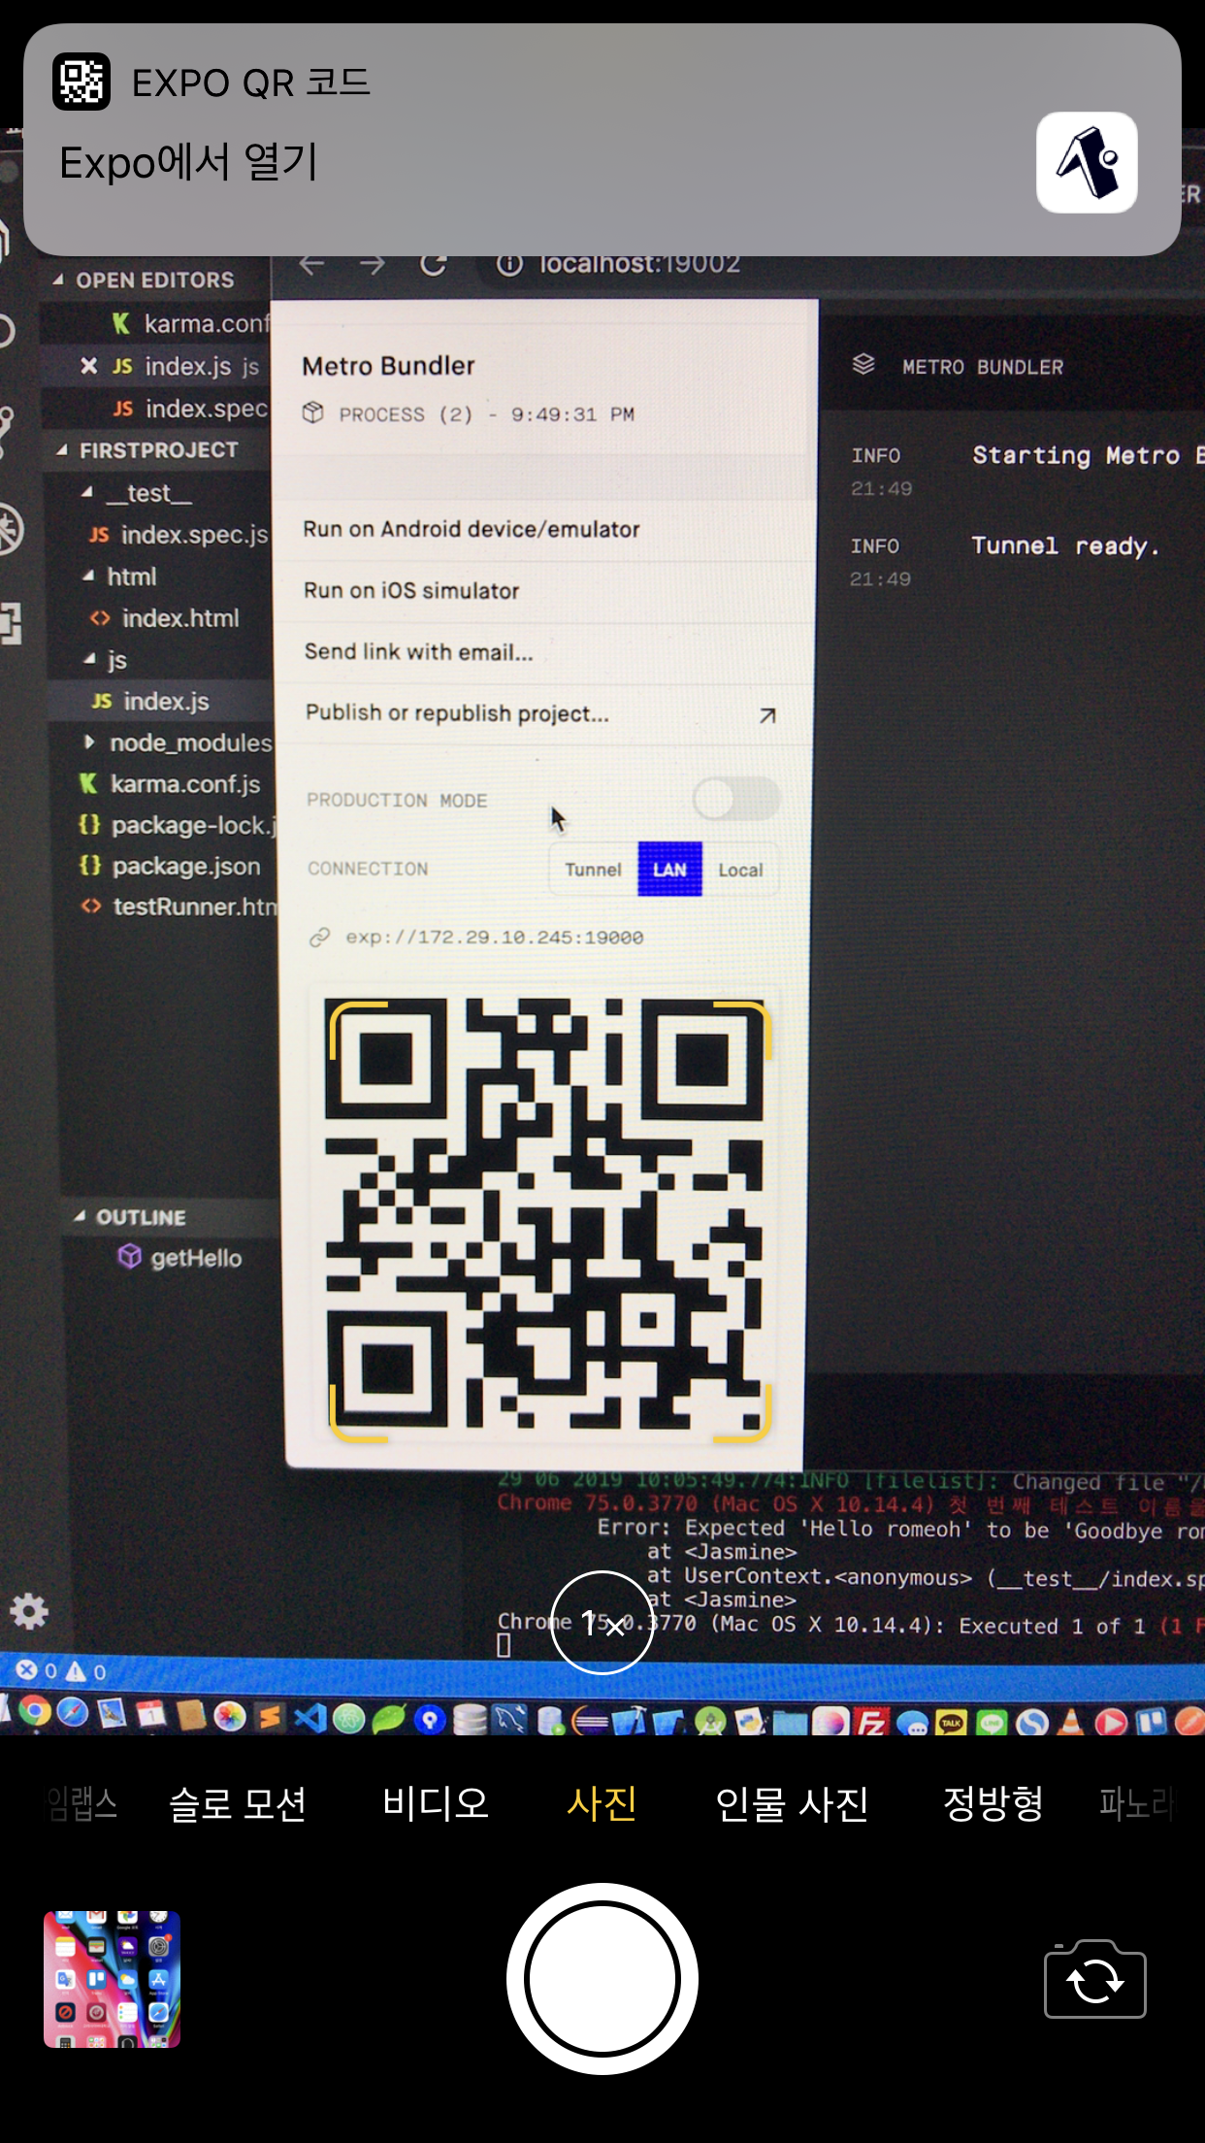
Task: Open testRunner.html in explorer tree
Action: tap(179, 907)
